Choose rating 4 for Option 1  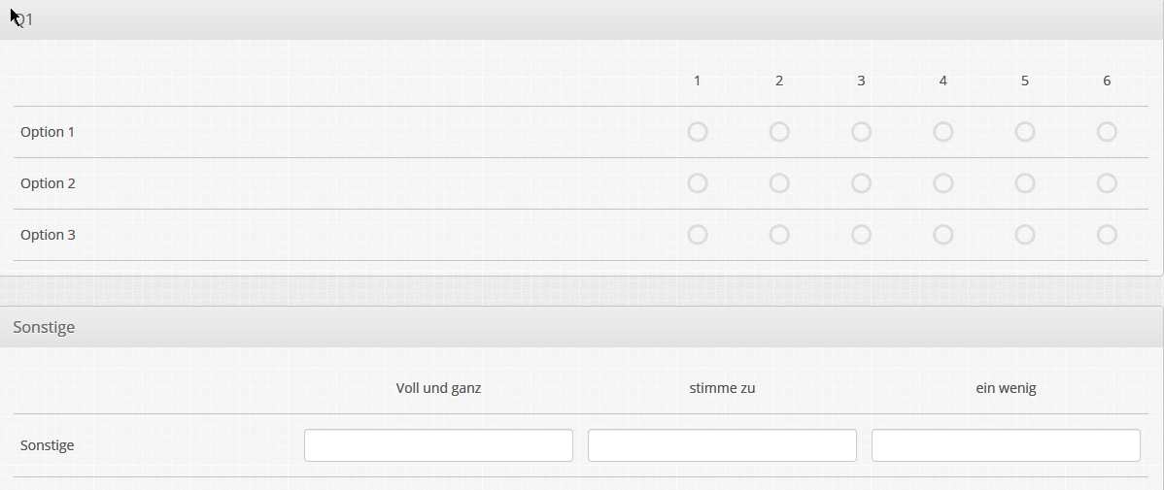[x=942, y=132]
